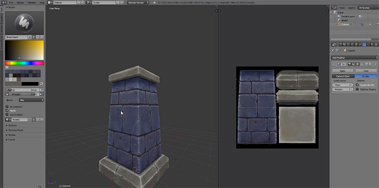Viewport: 379px width, 188px height.
Task: Add a new brush with plus icon
Action: 38,37
